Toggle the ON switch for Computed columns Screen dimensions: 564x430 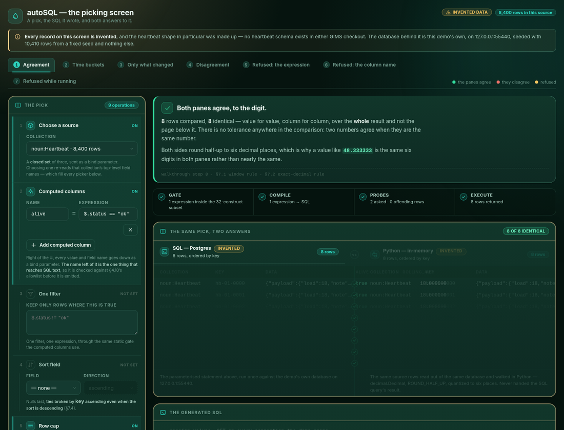(x=134, y=191)
